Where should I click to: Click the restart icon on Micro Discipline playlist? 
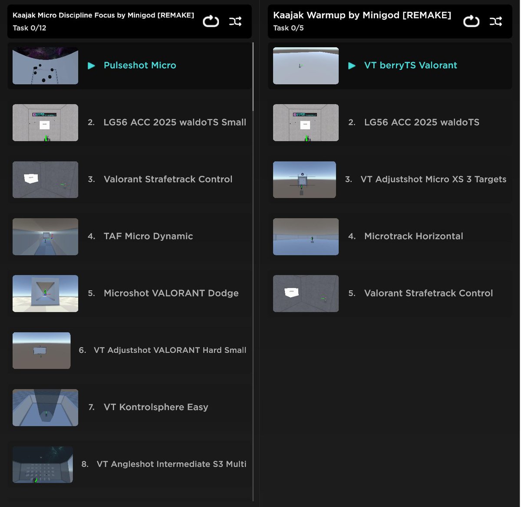211,21
